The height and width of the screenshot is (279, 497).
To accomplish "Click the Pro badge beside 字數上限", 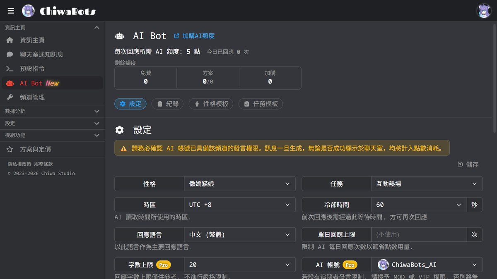I will pos(164,265).
